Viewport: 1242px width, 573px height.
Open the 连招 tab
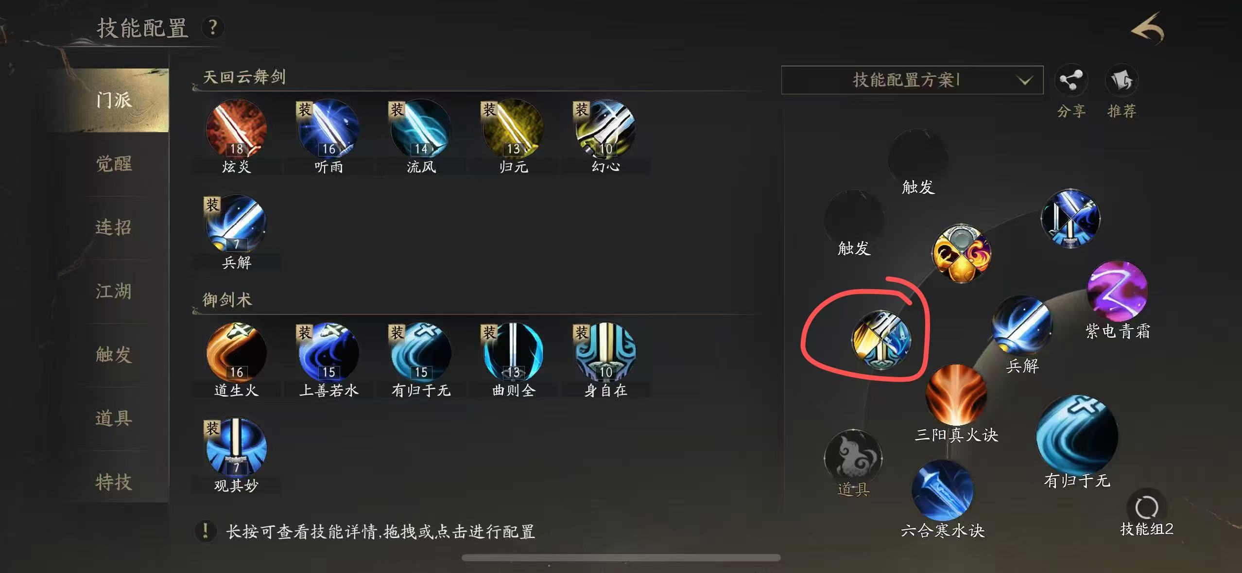pyautogui.click(x=114, y=227)
